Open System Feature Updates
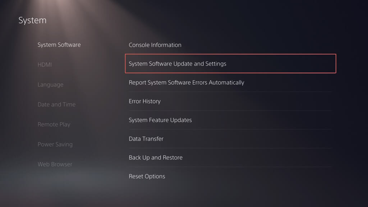368x207 pixels. [x=160, y=120]
